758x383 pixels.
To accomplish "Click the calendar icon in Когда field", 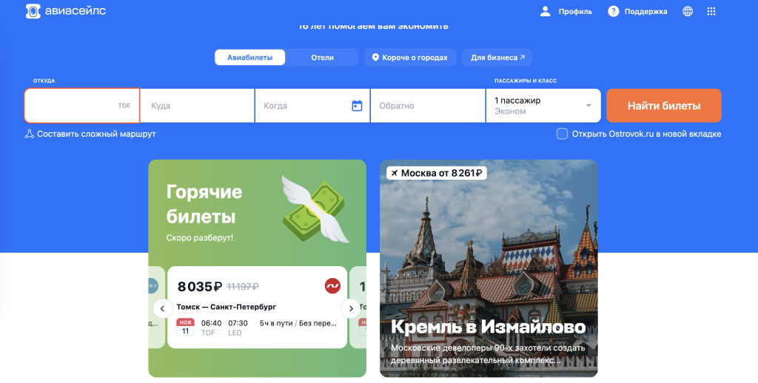I will pyautogui.click(x=357, y=105).
